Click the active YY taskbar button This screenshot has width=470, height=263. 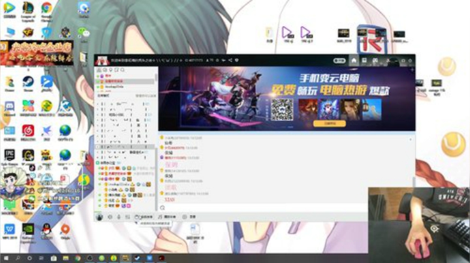[x=125, y=258]
